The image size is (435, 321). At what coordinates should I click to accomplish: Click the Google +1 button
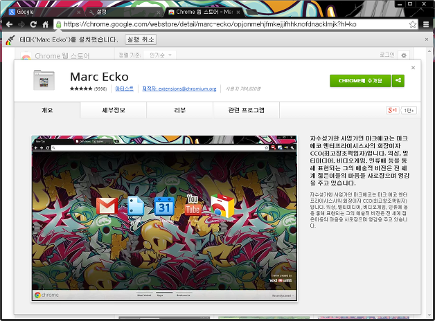click(392, 110)
